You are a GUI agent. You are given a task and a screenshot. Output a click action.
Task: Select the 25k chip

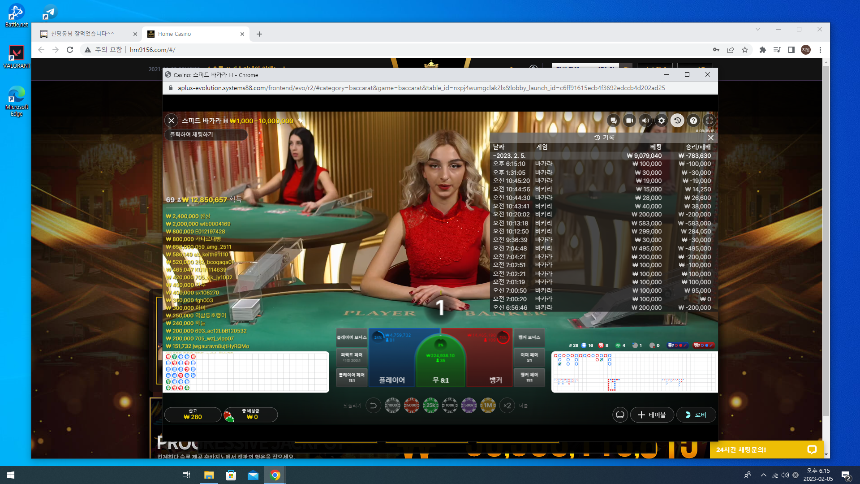[x=431, y=405]
